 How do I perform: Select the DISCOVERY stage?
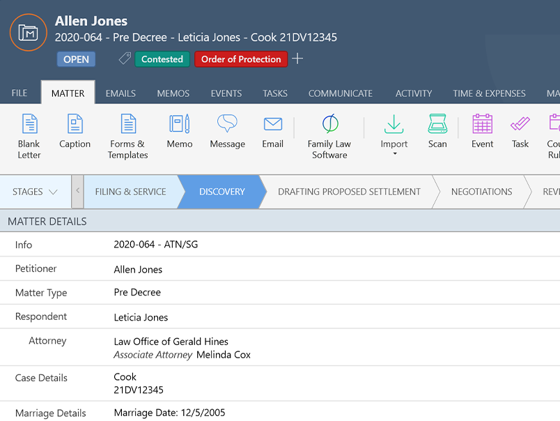tap(221, 192)
